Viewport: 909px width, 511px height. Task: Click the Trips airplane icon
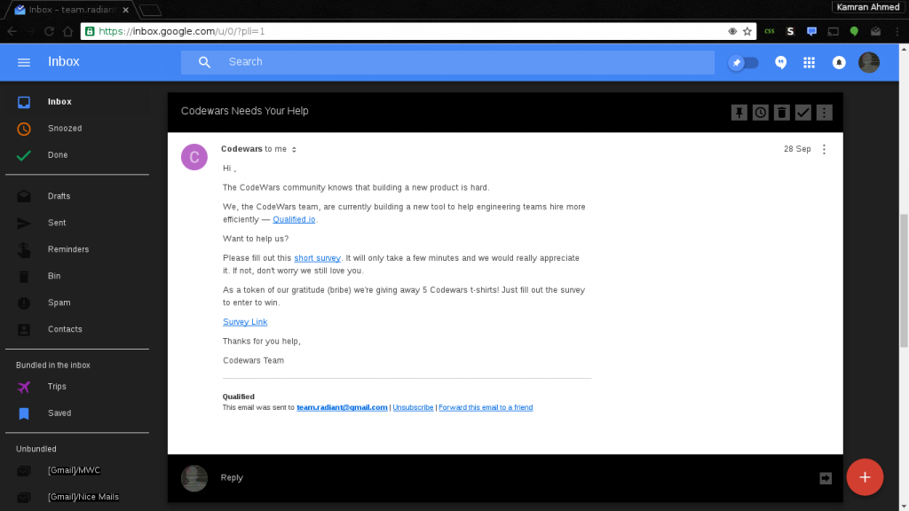[24, 387]
